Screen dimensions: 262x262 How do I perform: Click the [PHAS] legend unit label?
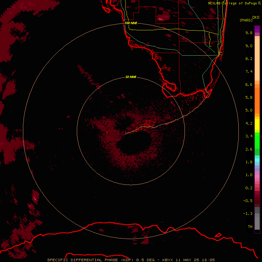246,20
